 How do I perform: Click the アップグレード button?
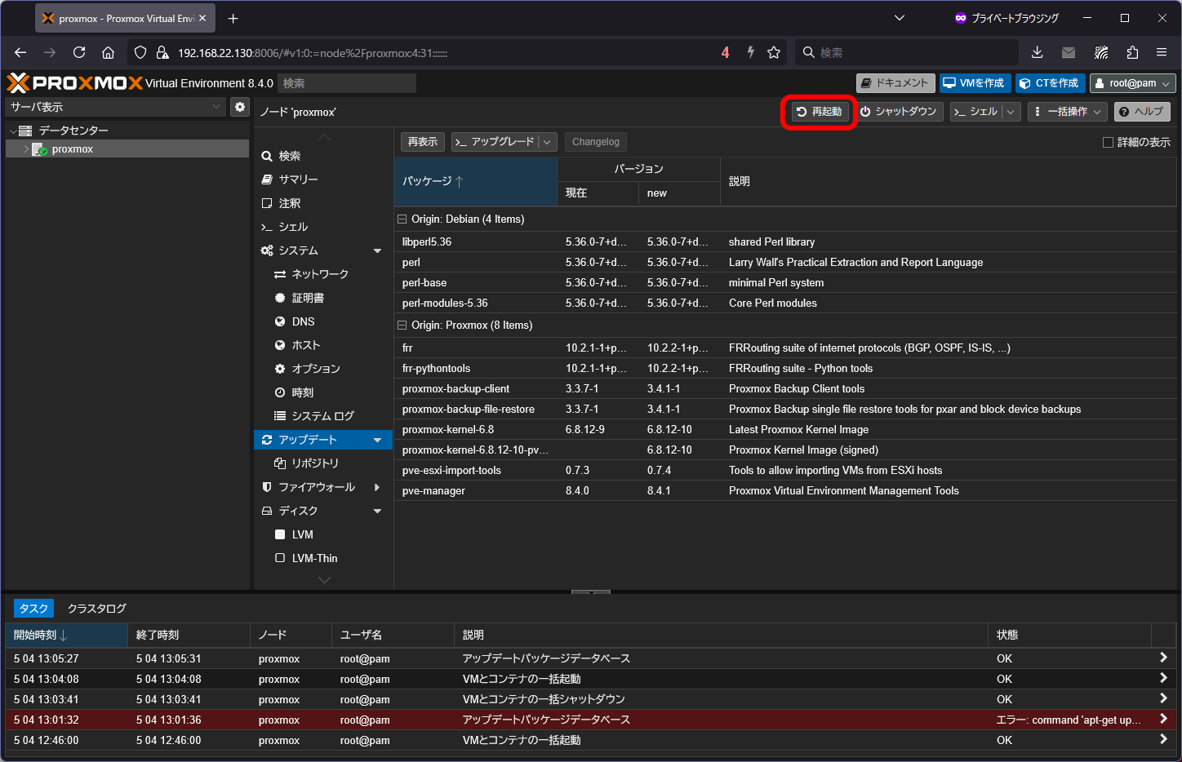pyautogui.click(x=495, y=142)
